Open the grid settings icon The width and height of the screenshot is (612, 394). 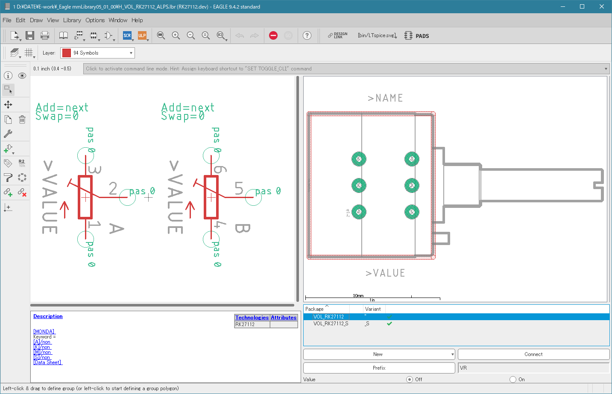coord(29,53)
